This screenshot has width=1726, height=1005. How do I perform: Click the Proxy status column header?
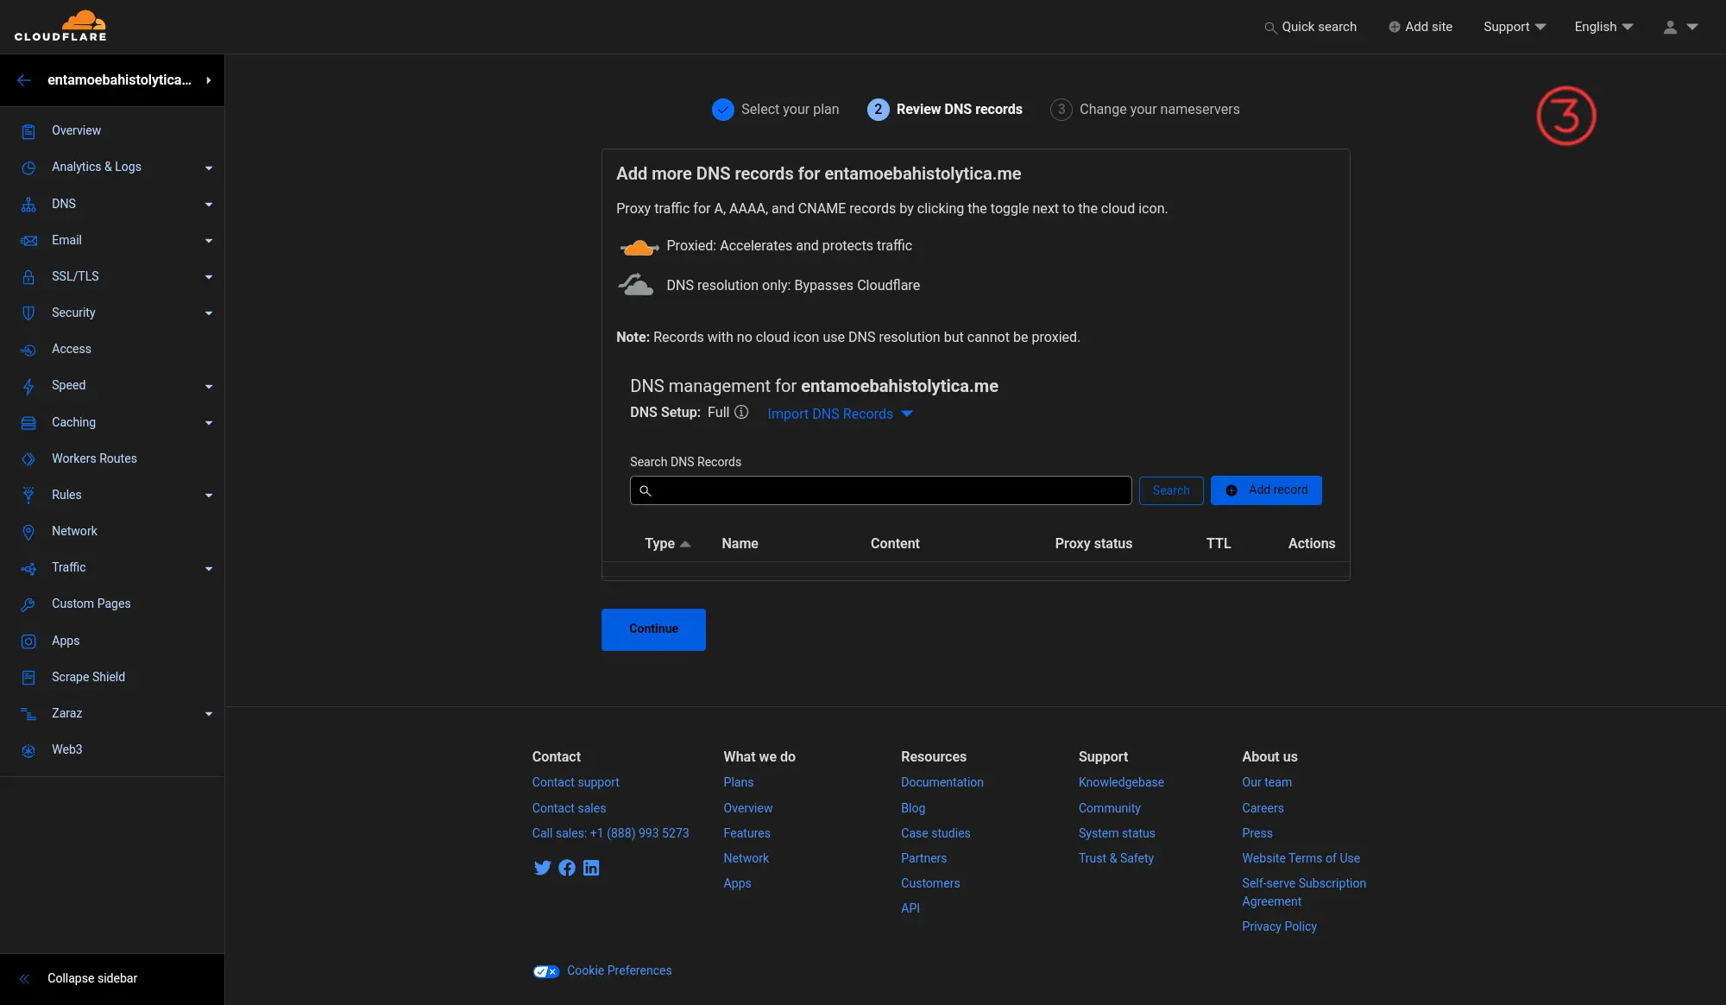click(x=1093, y=544)
